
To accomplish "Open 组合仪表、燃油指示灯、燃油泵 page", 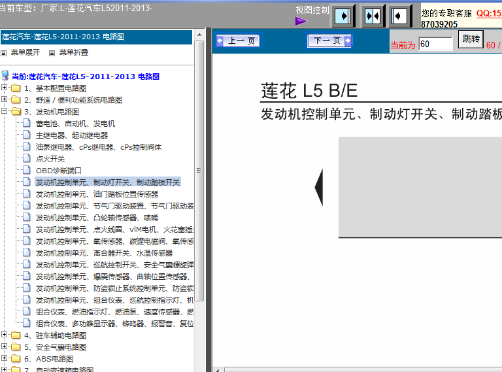I will tap(114, 312).
